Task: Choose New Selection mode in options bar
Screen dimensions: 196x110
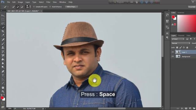Action: pyautogui.click(x=13, y=7)
